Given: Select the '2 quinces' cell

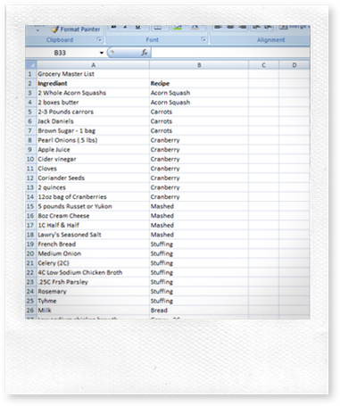Looking at the screenshot, I should (93, 187).
